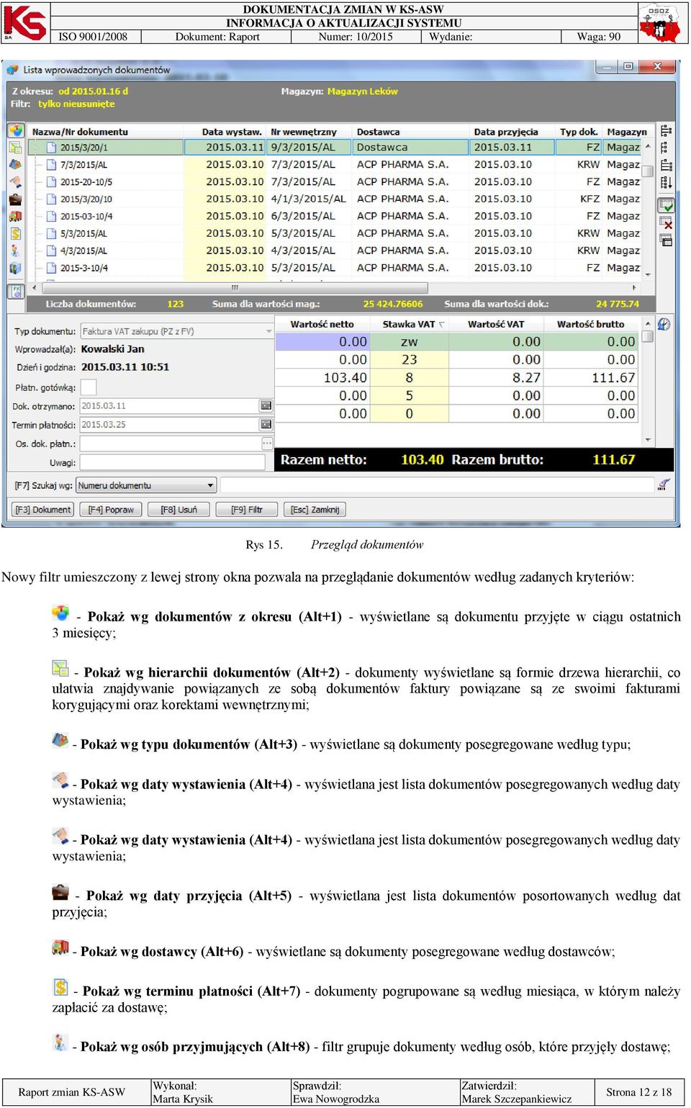Select books icon in left sidebar
This screenshot has width=691, height=1108.
[x=15, y=268]
